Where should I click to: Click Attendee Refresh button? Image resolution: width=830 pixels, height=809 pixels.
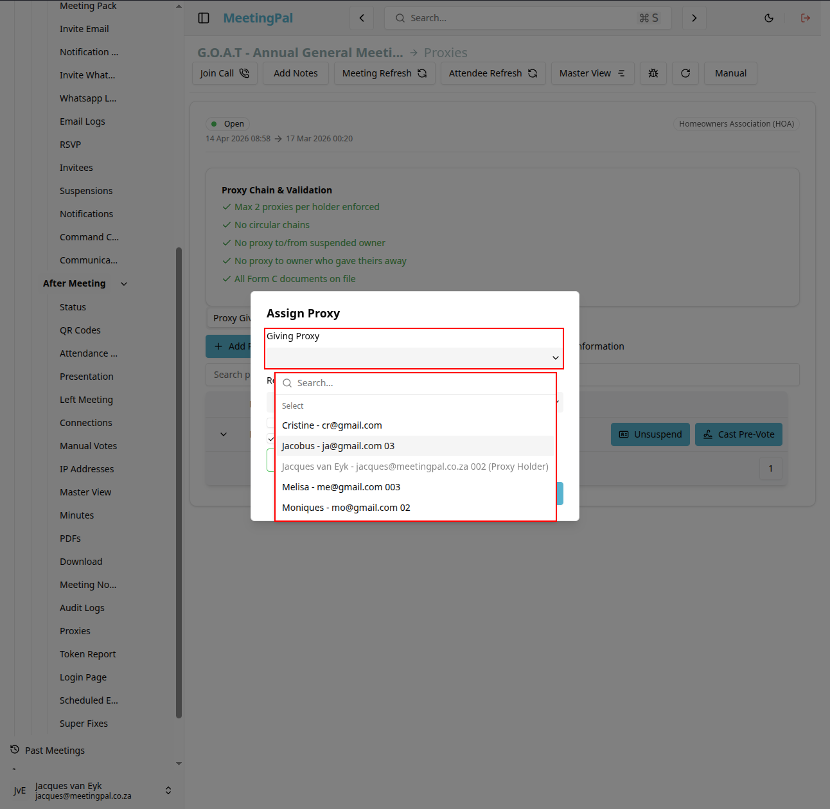(493, 73)
